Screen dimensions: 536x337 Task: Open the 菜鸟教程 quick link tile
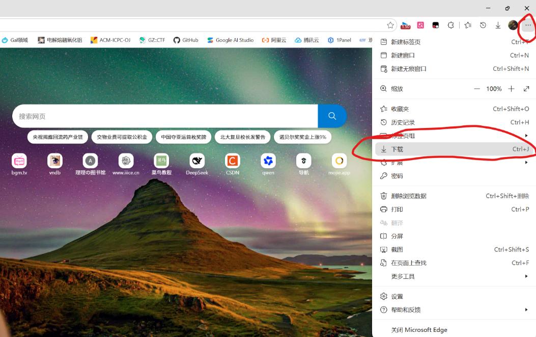tap(161, 164)
